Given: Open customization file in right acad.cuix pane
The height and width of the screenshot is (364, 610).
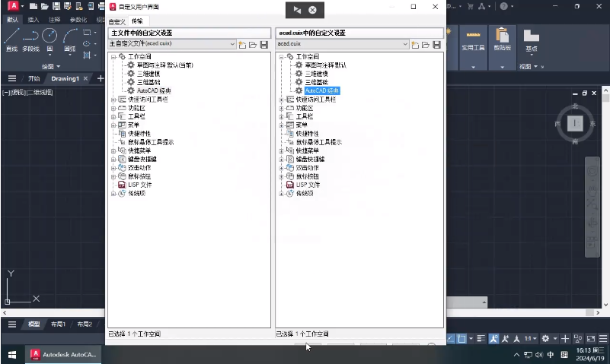Looking at the screenshot, I should click(x=426, y=45).
